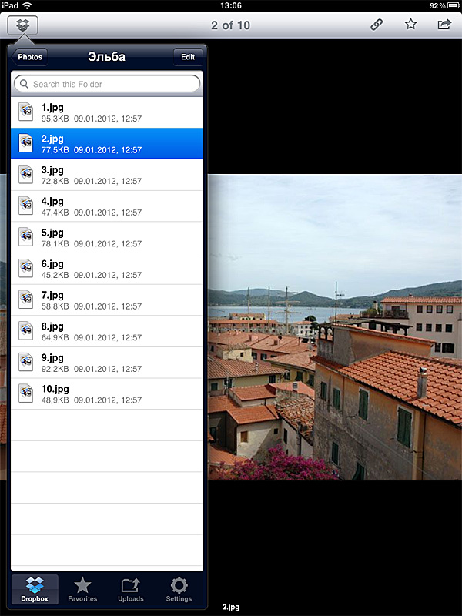Screen dimensions: 462x616
Task: Open file 1.jpg in the list
Action: click(107, 112)
